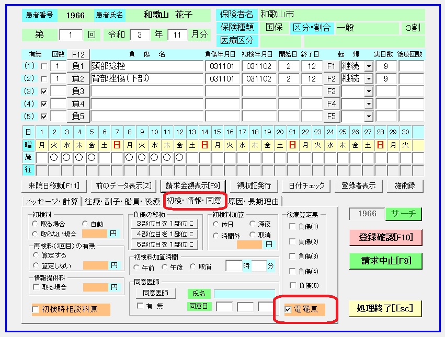Click 処理終了[Esc] button
The width and height of the screenshot is (445, 337).
(x=385, y=308)
